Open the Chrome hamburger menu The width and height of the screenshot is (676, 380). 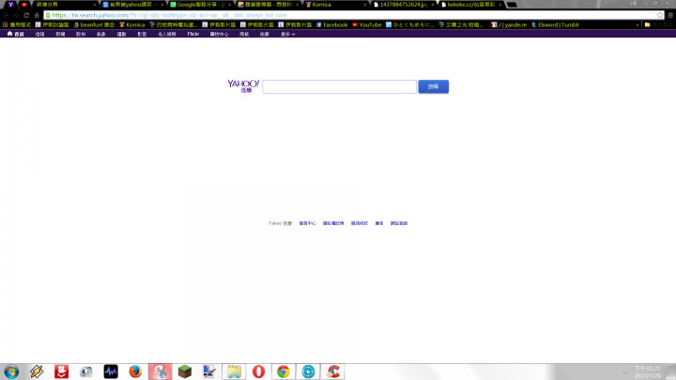[x=670, y=15]
